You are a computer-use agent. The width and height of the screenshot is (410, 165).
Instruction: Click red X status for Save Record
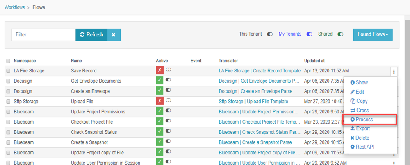[159, 70]
